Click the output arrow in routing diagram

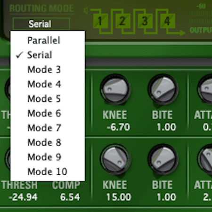(x=182, y=33)
